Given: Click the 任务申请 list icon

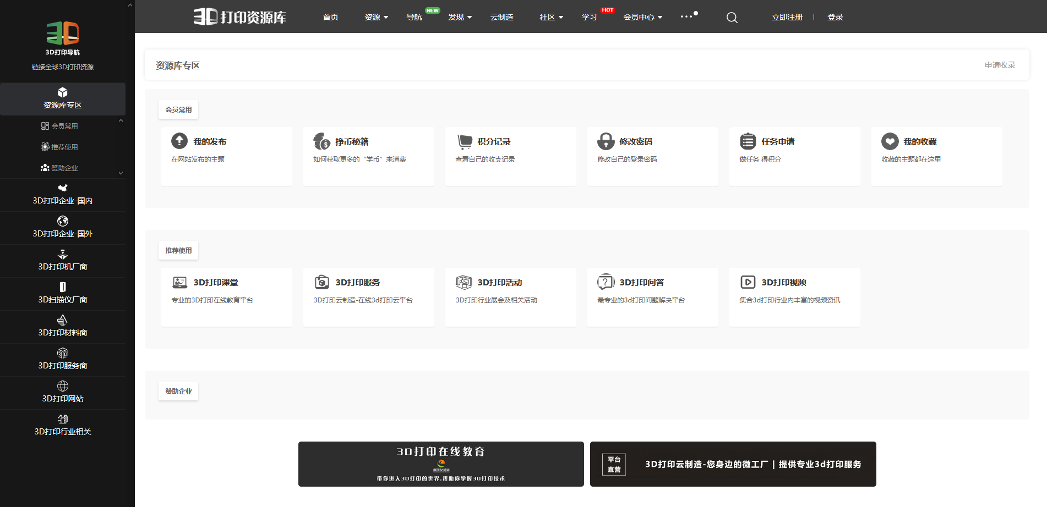Looking at the screenshot, I should pos(748,141).
